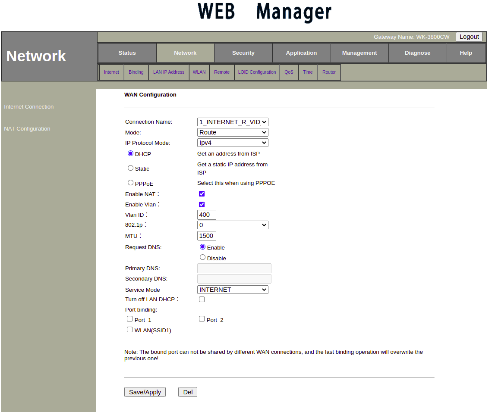Viewport: 492px width, 412px height.
Task: Uncheck the Enable NAT checkbox
Action: click(x=202, y=194)
